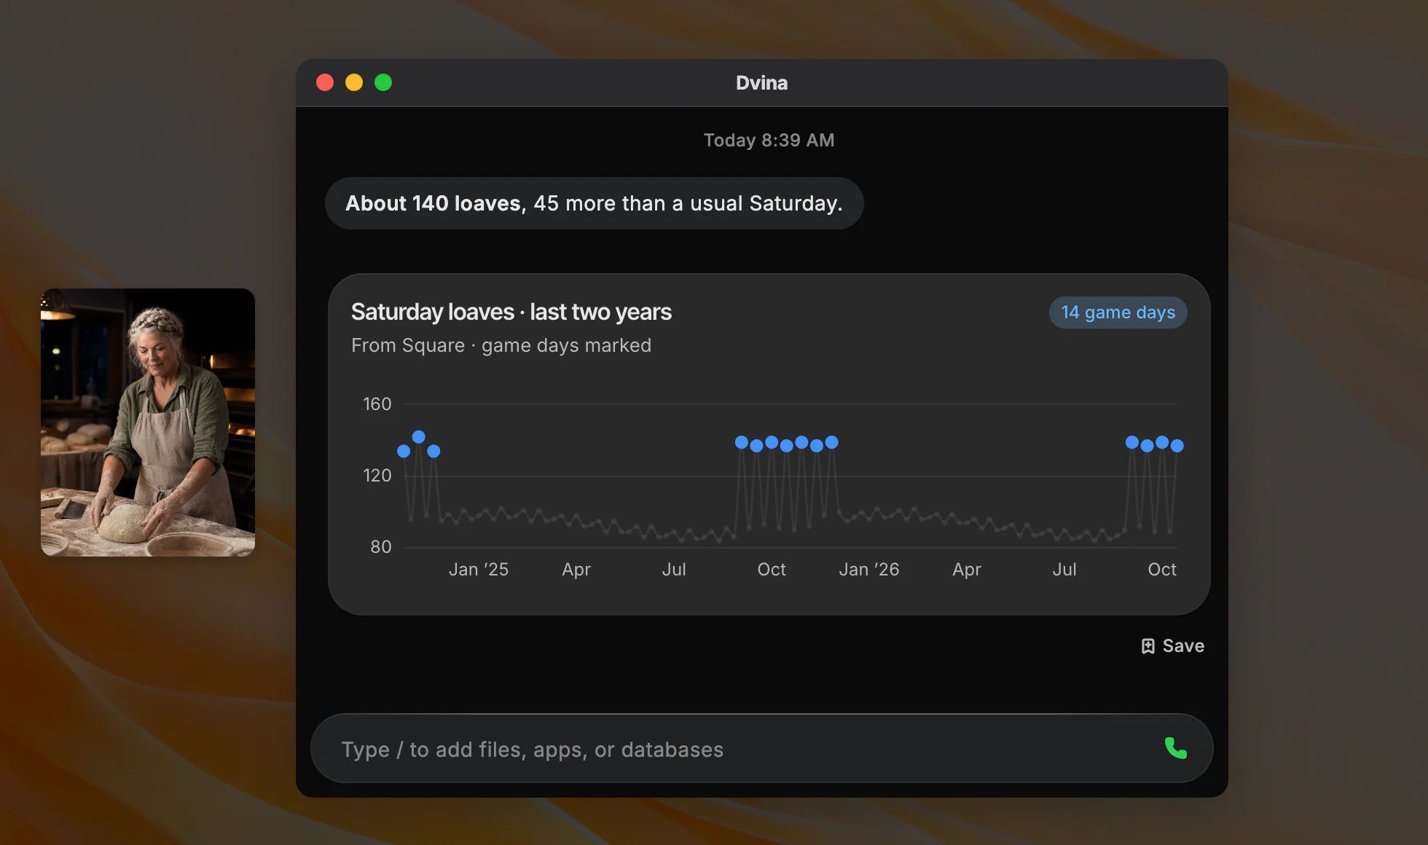This screenshot has width=1428, height=845.
Task: Click the About 140 loaves message bubble
Action: 594,203
